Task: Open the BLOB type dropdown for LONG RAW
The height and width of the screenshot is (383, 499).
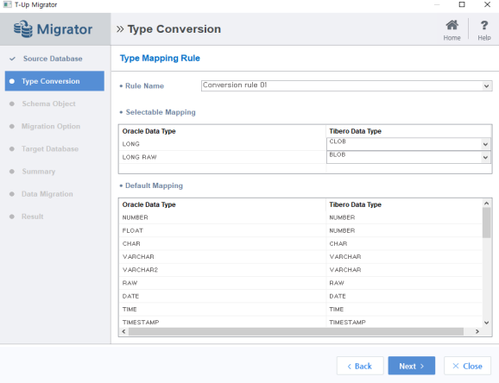Action: [x=485, y=157]
